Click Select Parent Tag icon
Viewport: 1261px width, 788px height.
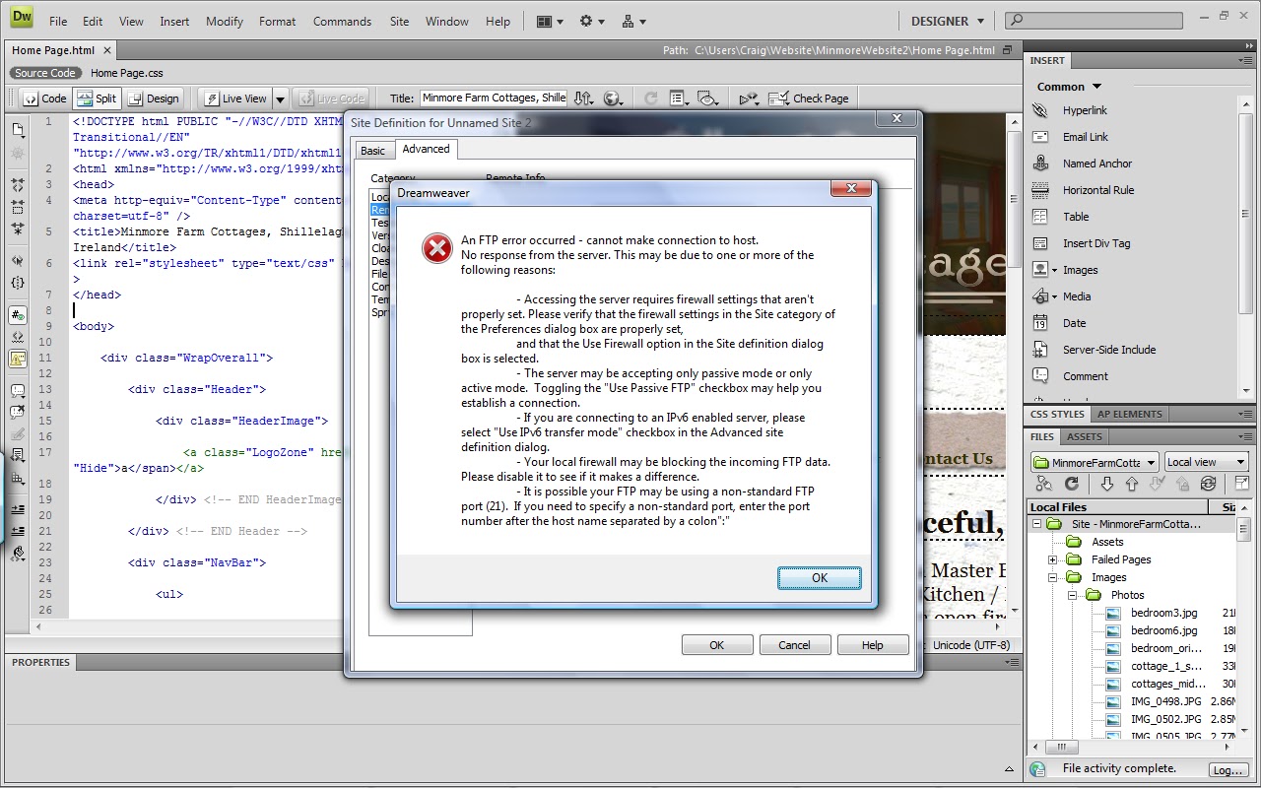point(17,261)
